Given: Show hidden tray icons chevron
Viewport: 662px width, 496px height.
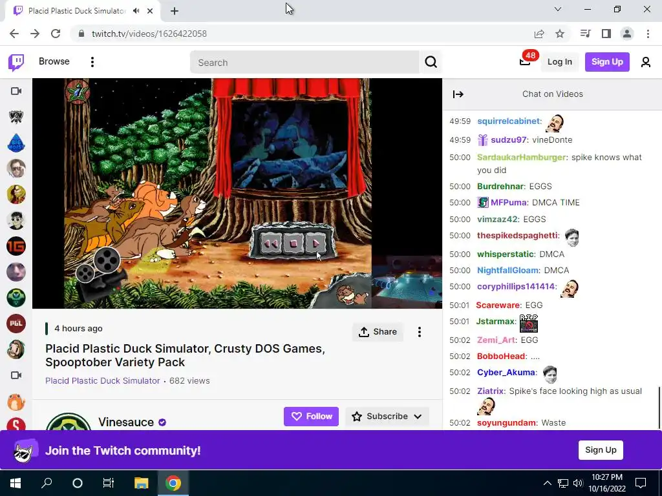Looking at the screenshot, I should pos(547,483).
